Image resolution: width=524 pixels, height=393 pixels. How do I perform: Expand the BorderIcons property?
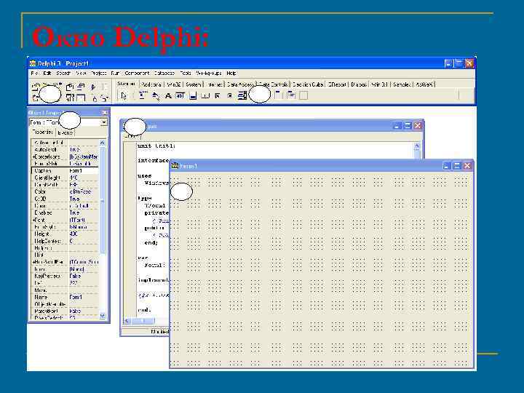tap(33, 156)
